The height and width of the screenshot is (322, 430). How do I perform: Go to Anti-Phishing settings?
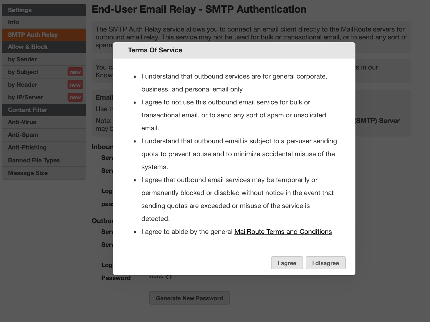[44, 147]
